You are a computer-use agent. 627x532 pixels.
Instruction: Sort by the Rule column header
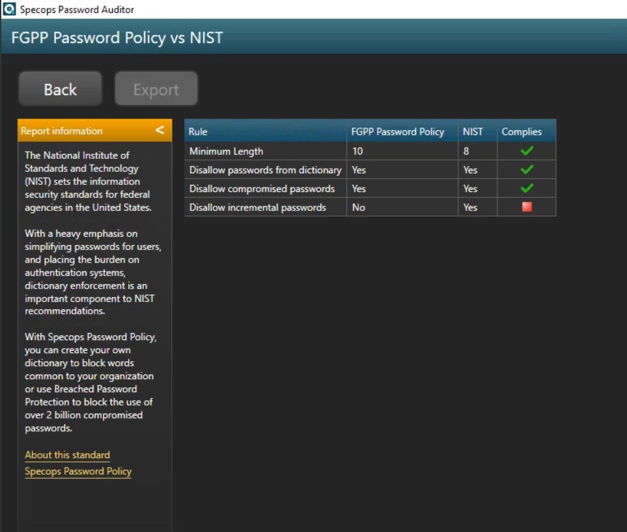[266, 131]
